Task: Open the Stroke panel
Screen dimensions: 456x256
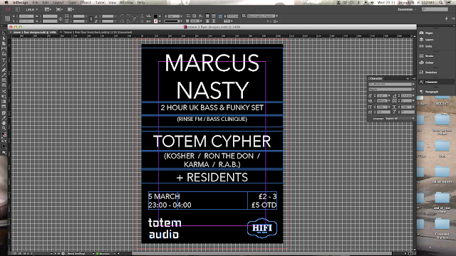Action: [x=426, y=55]
